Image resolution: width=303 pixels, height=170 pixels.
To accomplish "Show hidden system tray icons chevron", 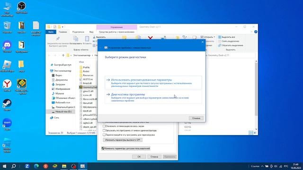I will coord(262,166).
